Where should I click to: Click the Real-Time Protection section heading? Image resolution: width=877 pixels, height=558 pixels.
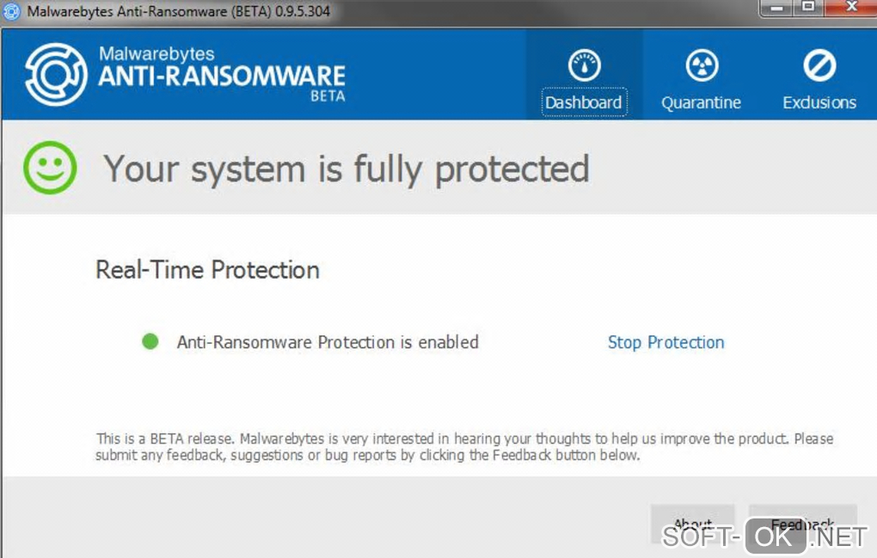[x=207, y=270]
